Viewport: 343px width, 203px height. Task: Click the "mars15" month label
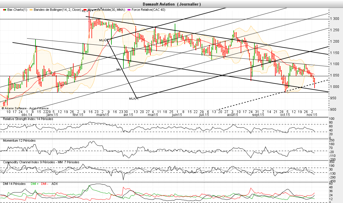pos(103,115)
